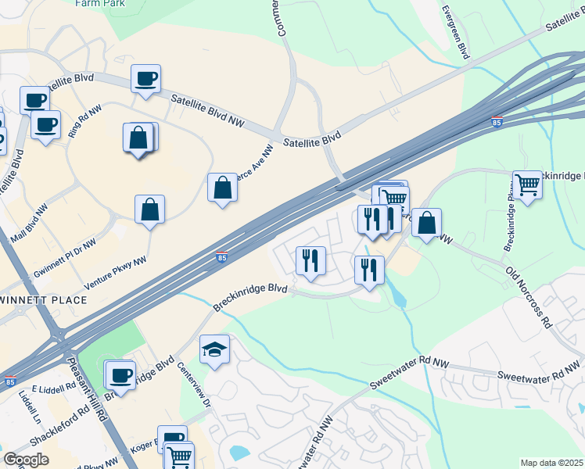The width and height of the screenshot is (585, 469).
Task: Select the shopping bag marker near Commerce Ave NW
Action: pos(222,190)
